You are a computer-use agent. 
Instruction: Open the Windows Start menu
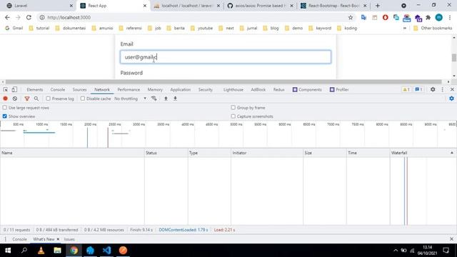8,251
